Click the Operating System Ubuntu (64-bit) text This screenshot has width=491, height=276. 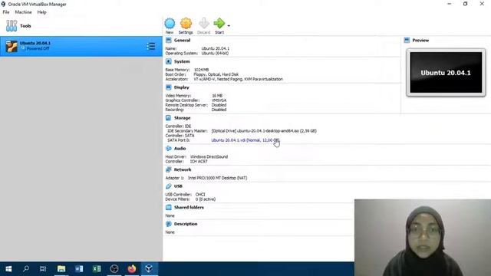point(215,53)
